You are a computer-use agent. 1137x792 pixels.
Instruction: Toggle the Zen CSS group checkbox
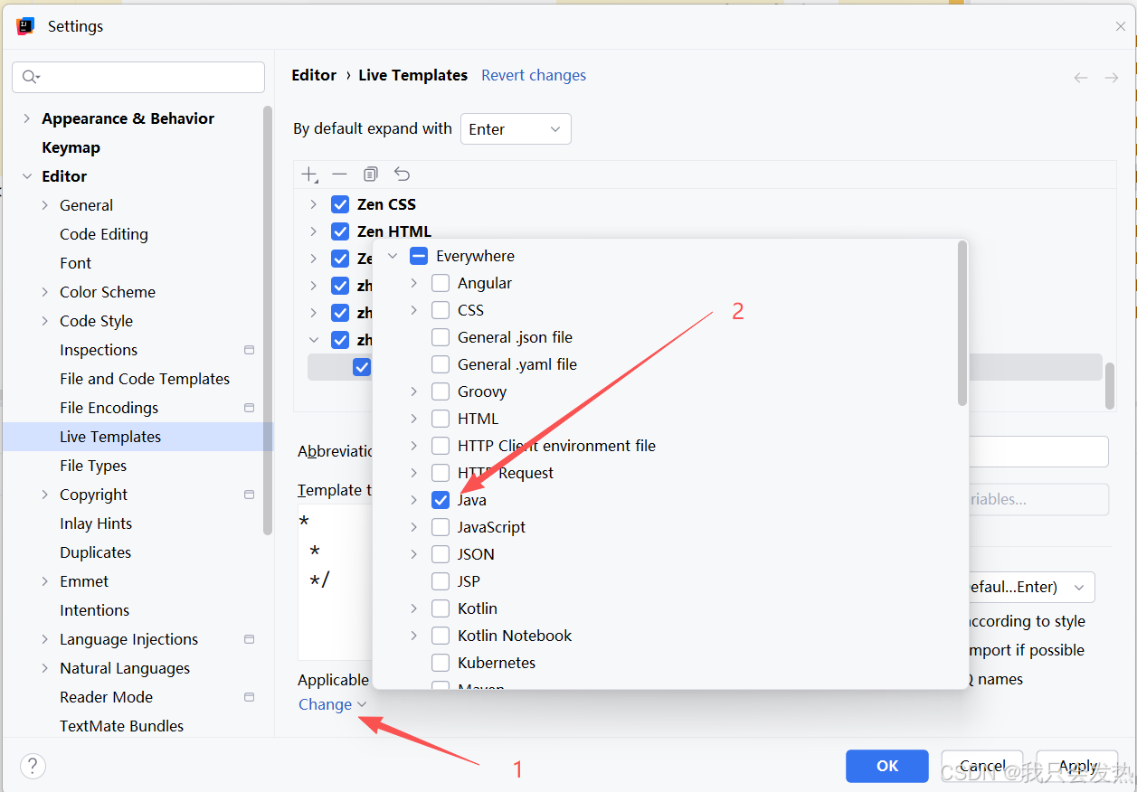coord(340,204)
